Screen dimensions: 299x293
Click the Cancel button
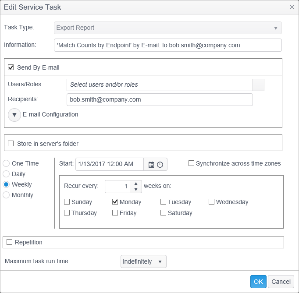tap(281, 282)
